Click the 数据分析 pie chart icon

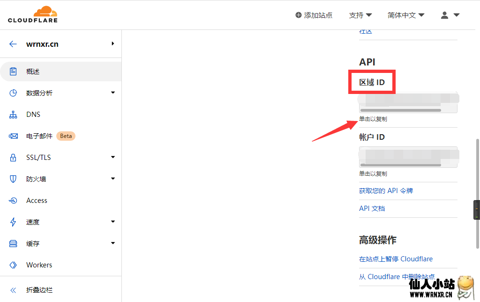[13, 93]
